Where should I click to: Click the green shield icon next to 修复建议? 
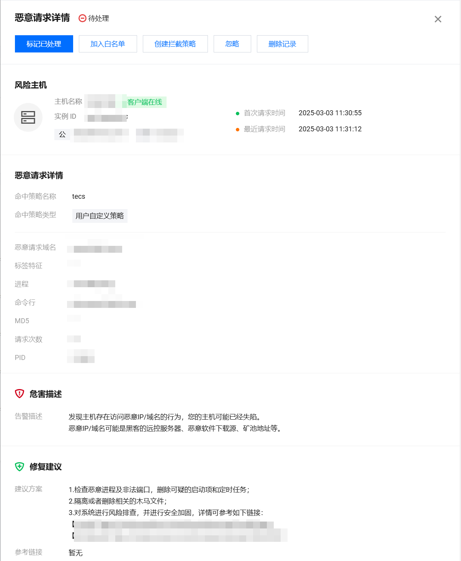(x=20, y=466)
